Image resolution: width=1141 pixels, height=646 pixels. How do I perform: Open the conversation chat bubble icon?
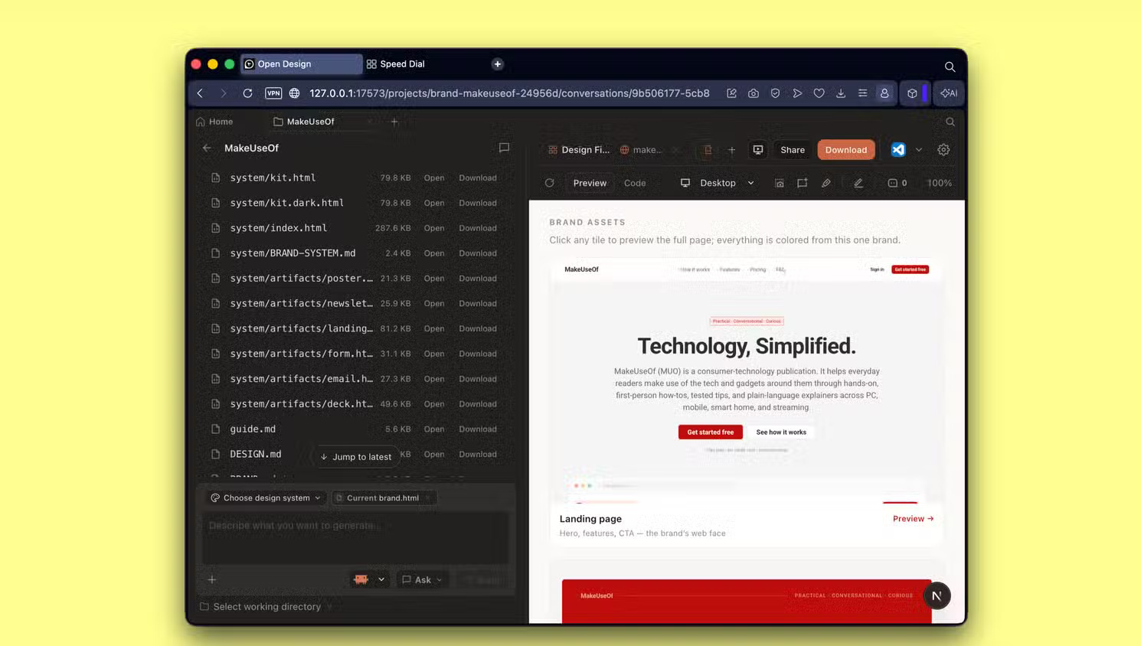pos(504,148)
